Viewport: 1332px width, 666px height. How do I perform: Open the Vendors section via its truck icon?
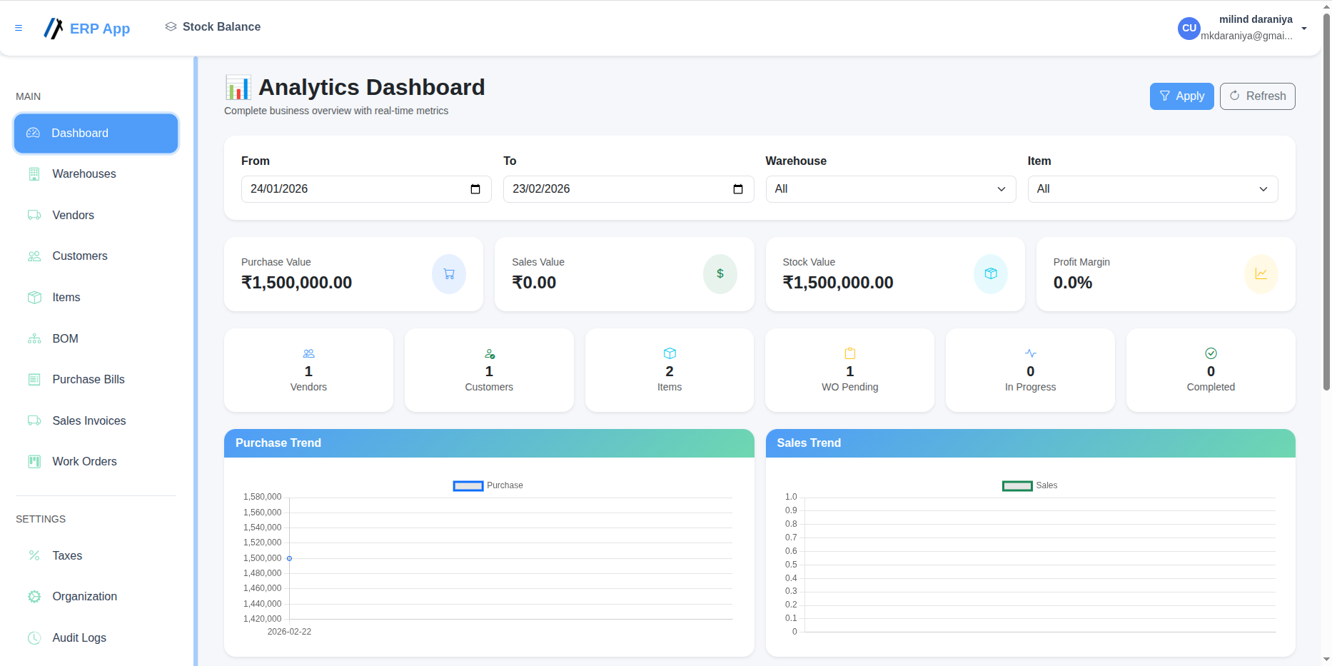tap(34, 215)
